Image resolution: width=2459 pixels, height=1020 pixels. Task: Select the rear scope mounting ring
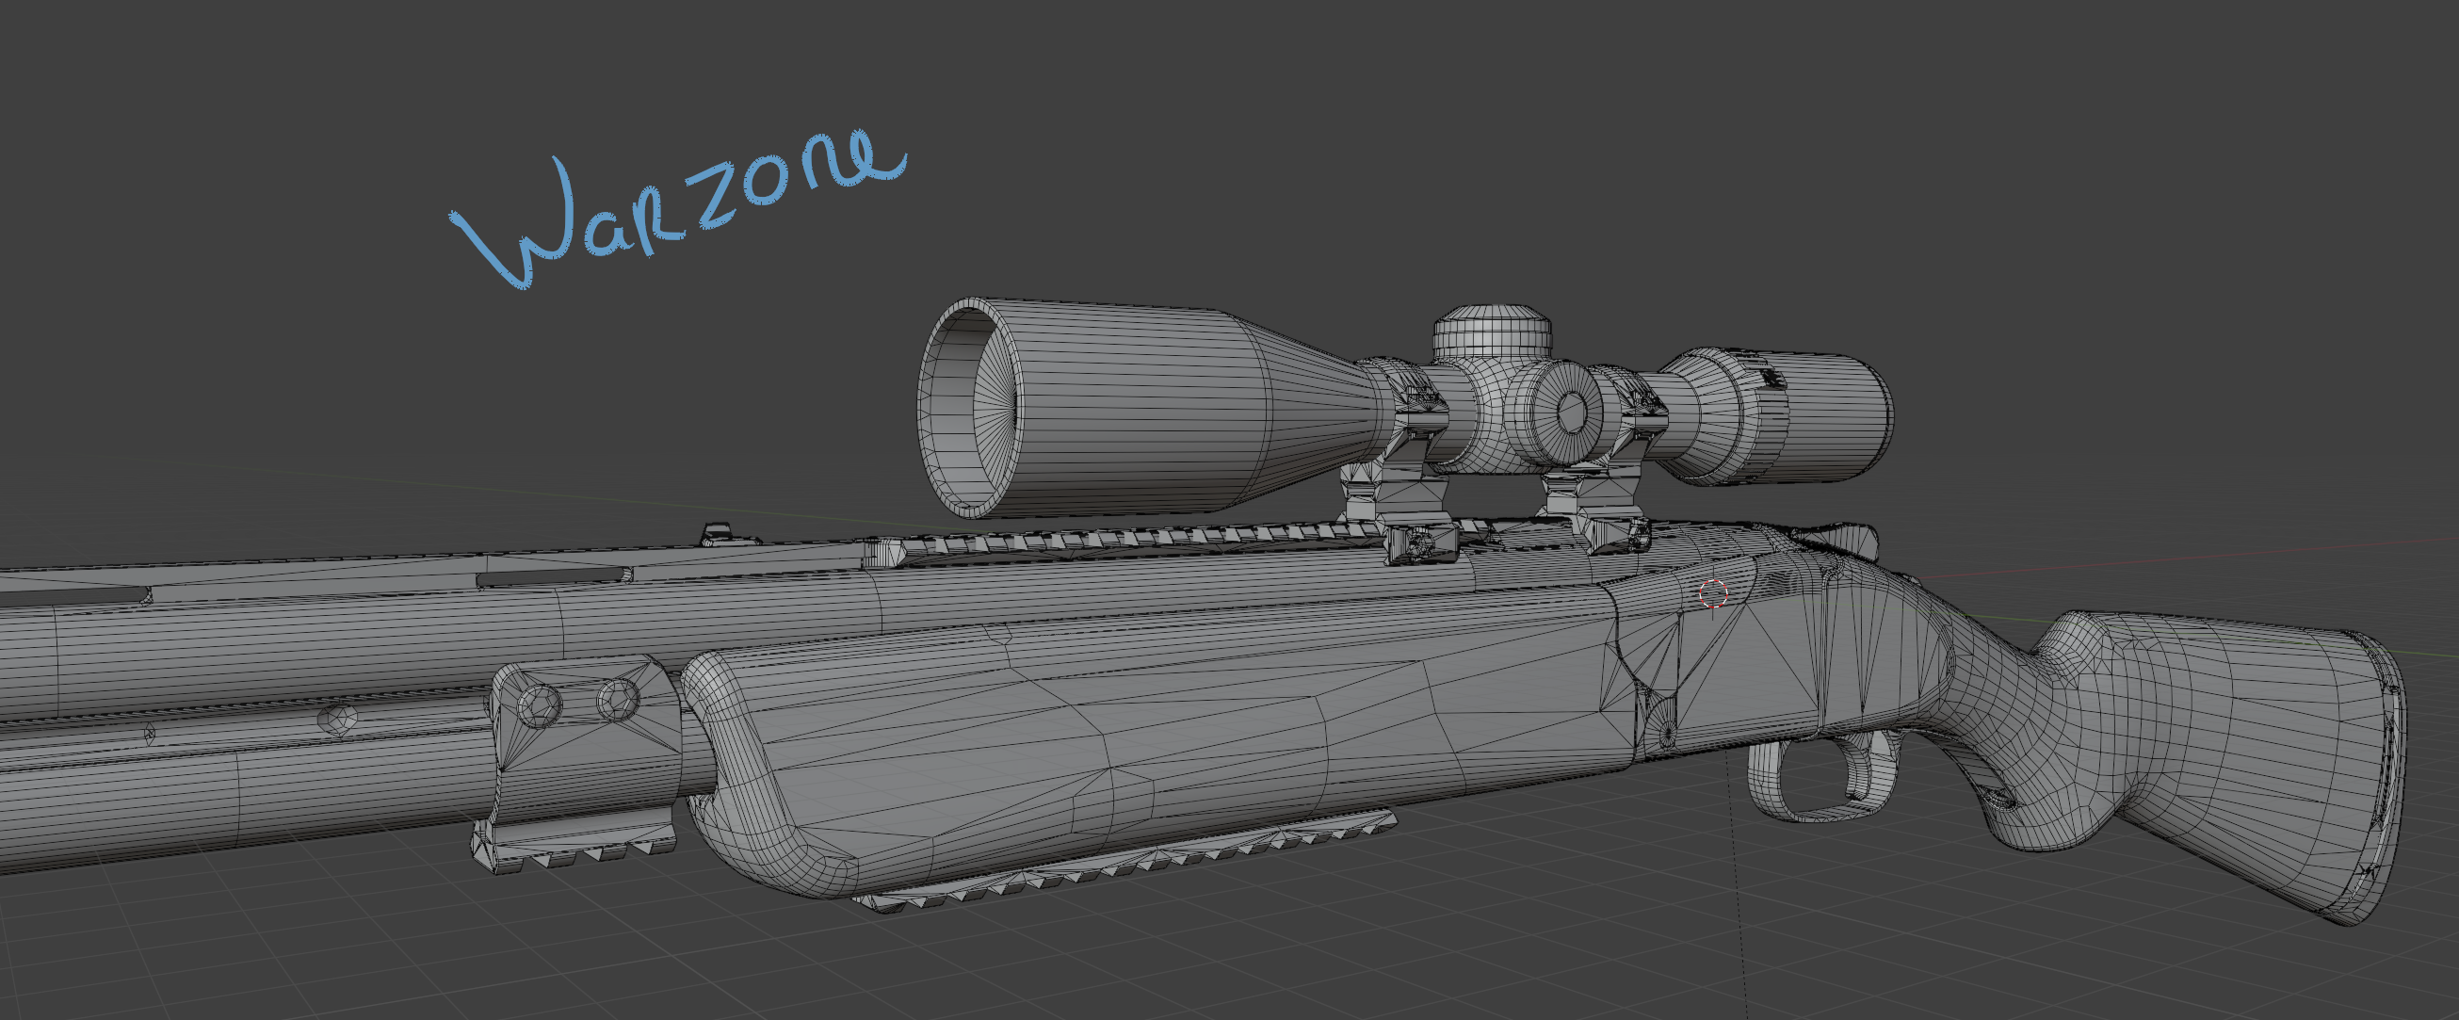pos(1613,459)
